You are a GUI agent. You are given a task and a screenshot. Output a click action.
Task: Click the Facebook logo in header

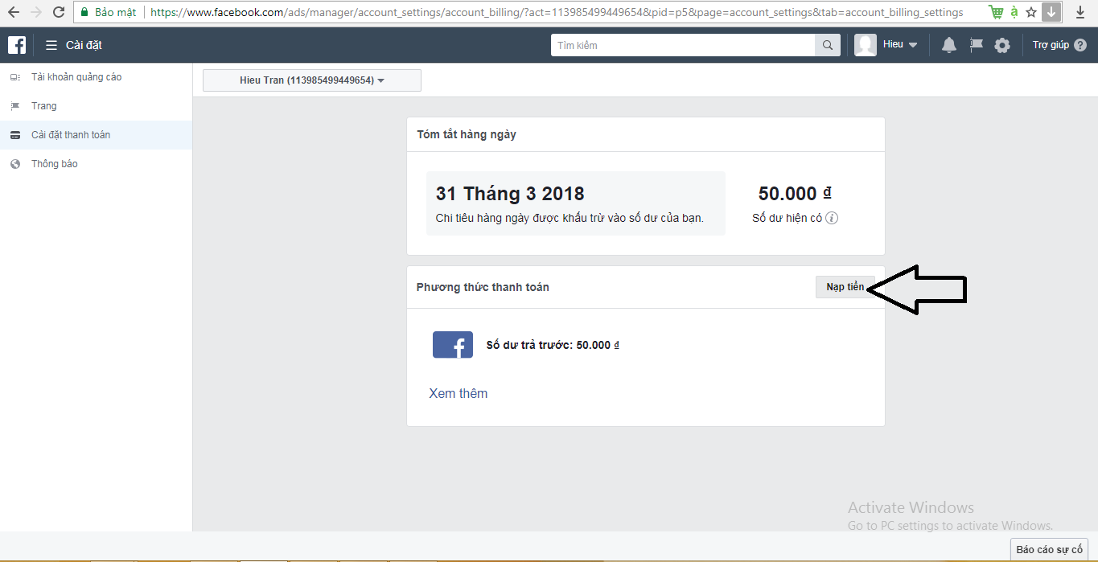(17, 45)
